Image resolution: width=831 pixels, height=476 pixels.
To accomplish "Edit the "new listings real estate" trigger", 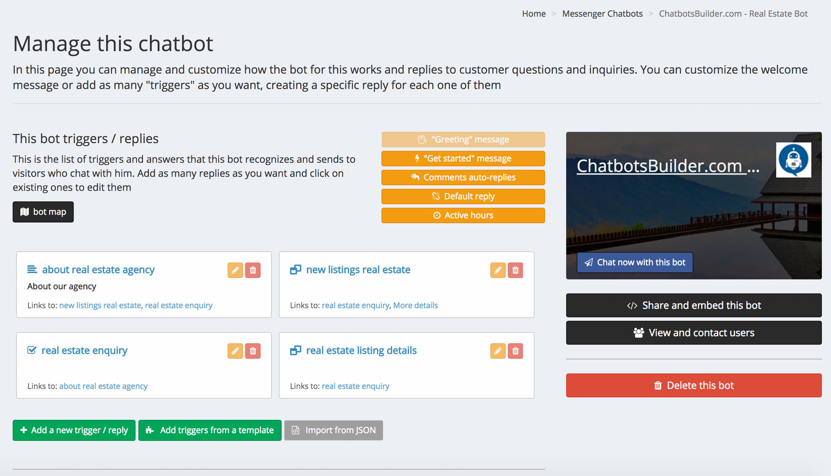I will 498,270.
